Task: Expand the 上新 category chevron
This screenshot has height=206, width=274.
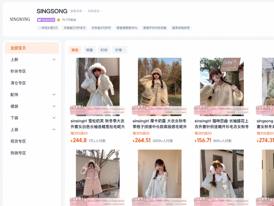Action: point(54,59)
